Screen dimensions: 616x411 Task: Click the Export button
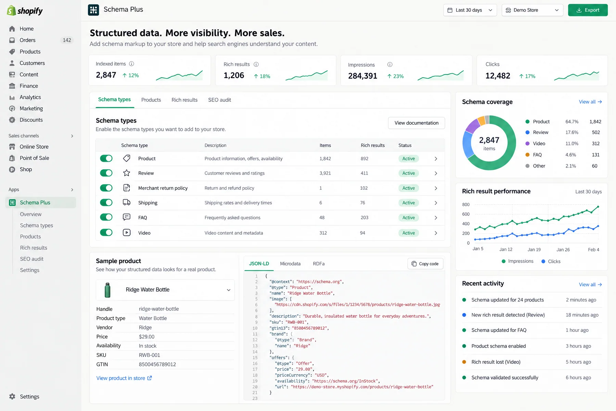point(588,10)
